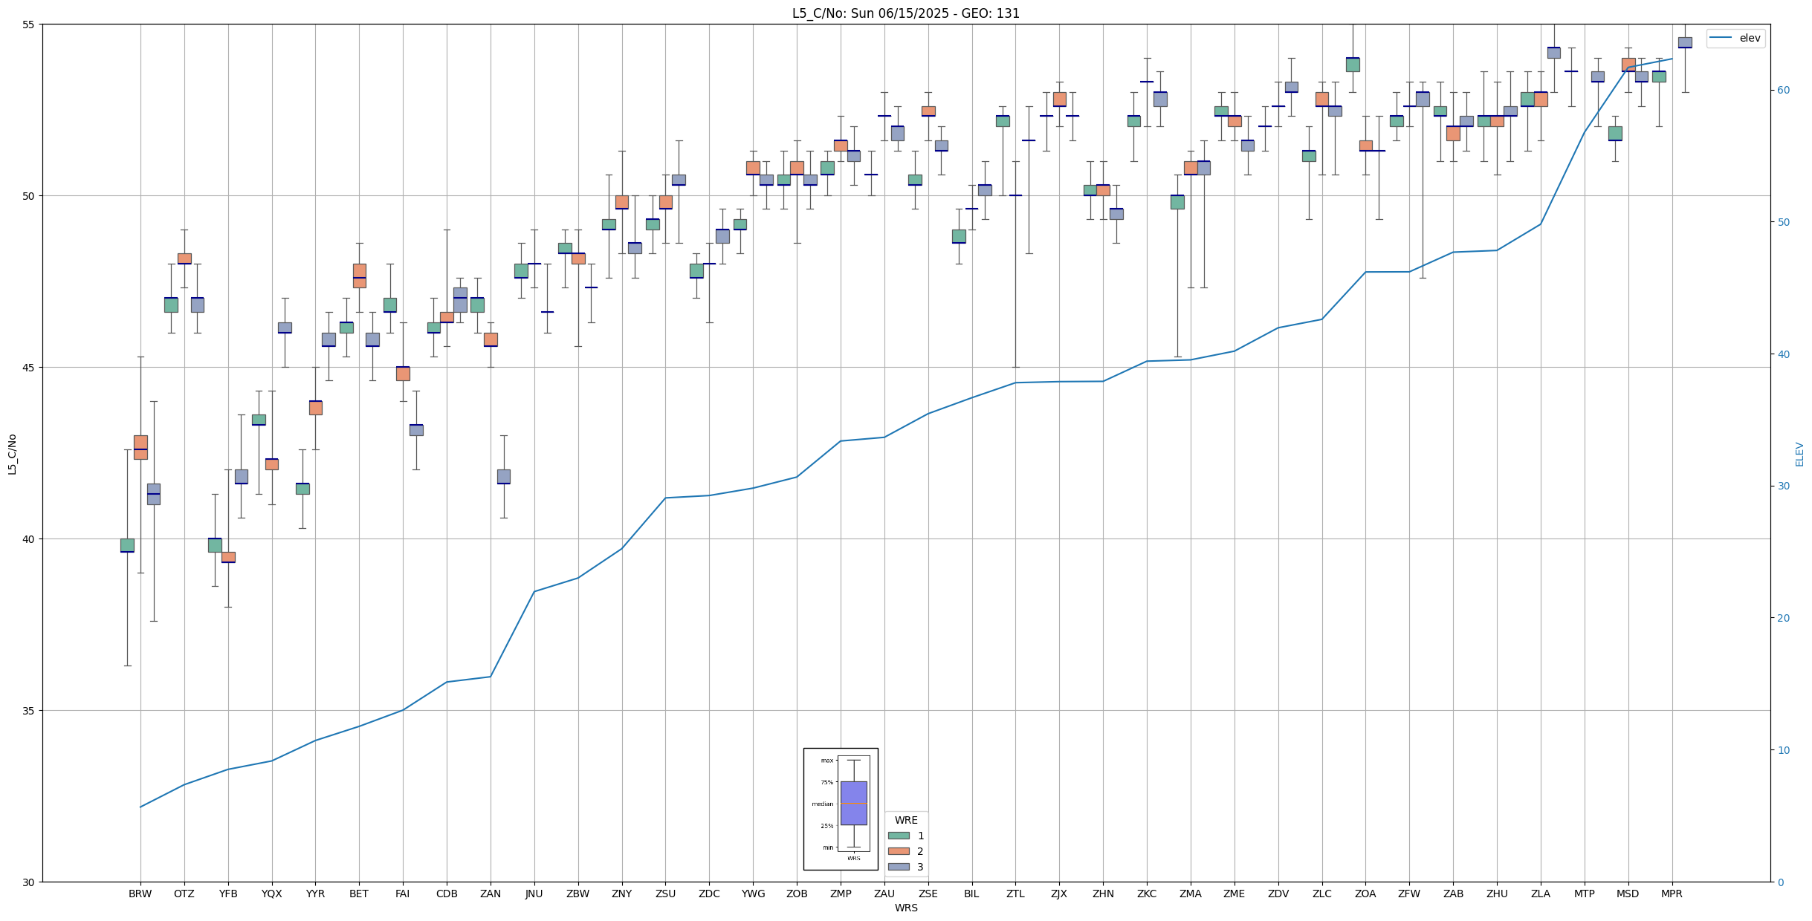Click the 60 tick on elevation axis
The height and width of the screenshot is (921, 1812).
click(x=1782, y=91)
